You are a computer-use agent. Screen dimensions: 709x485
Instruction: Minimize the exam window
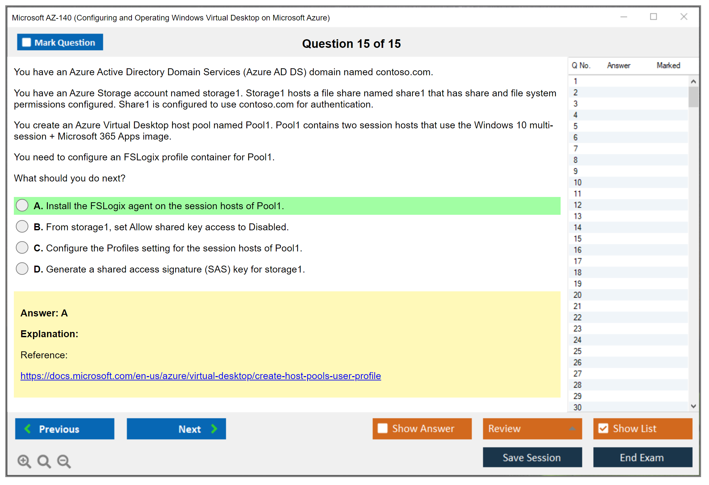(624, 17)
